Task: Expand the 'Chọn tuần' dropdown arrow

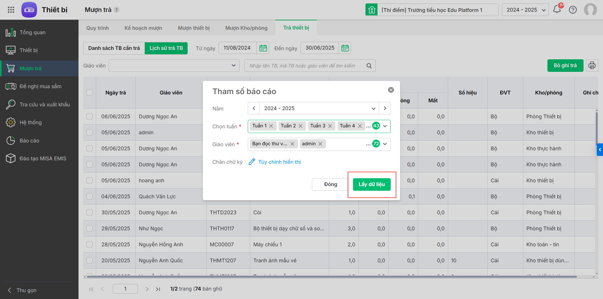Action: 385,126
